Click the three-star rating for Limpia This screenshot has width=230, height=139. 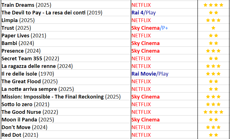213,20
